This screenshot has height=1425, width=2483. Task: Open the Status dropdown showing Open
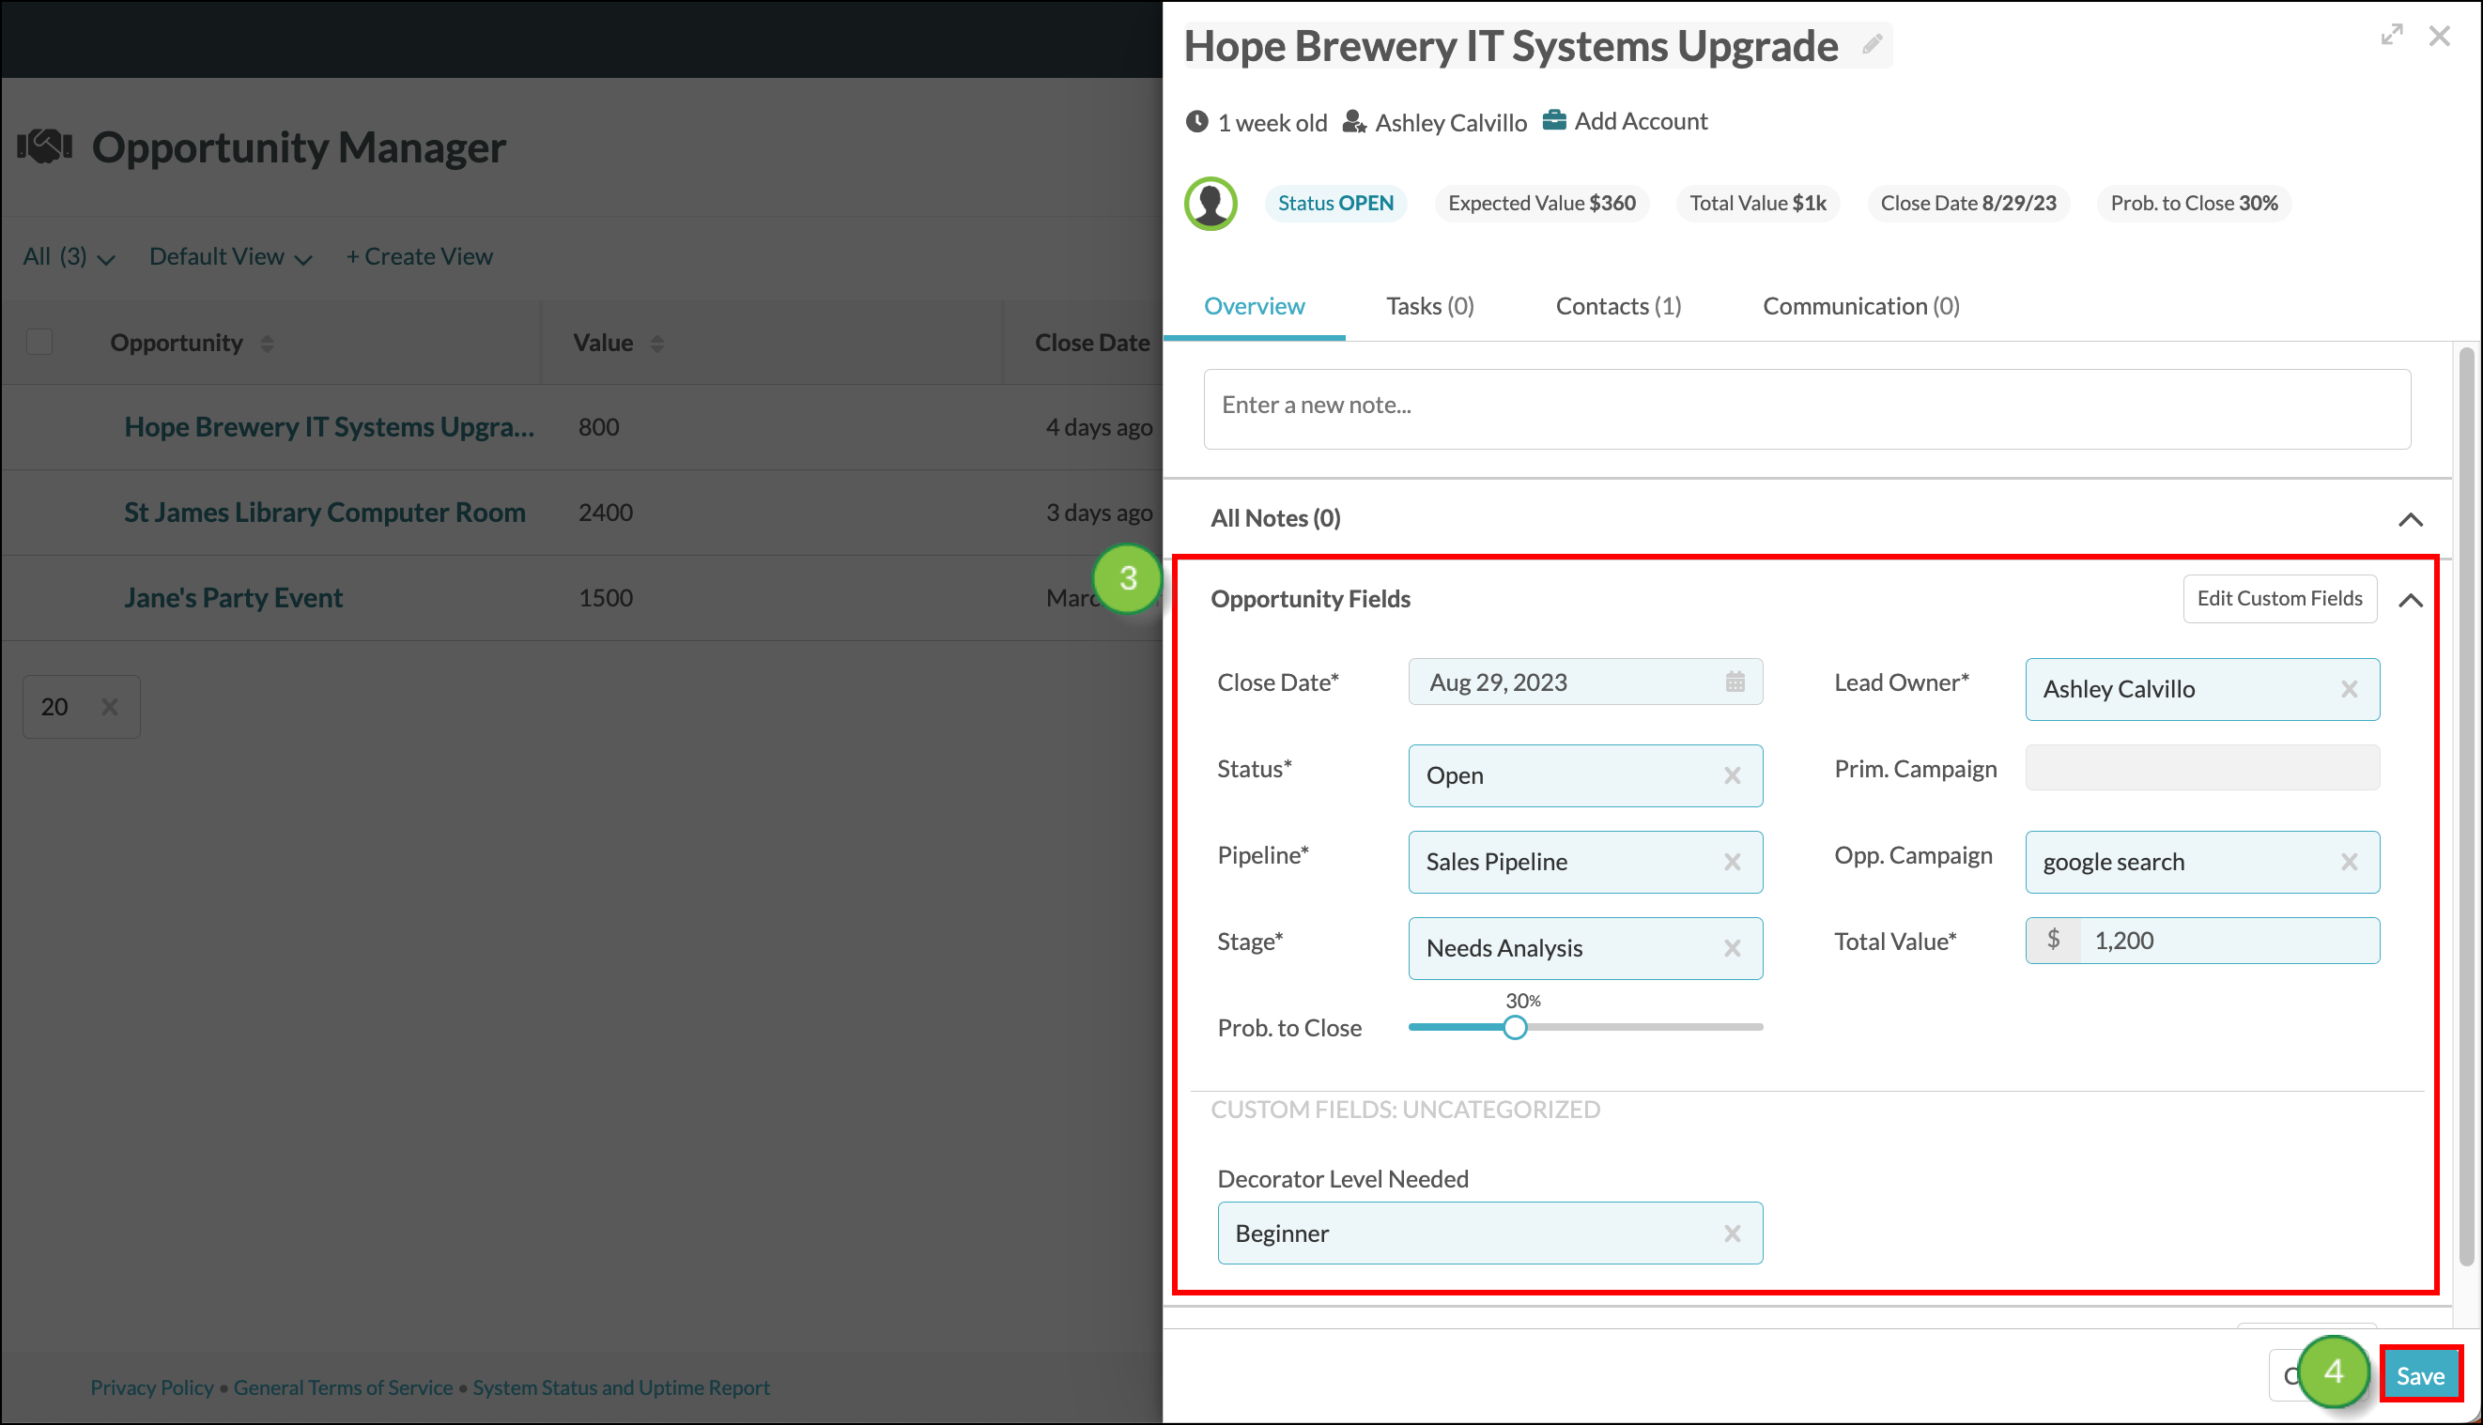[x=1585, y=776]
